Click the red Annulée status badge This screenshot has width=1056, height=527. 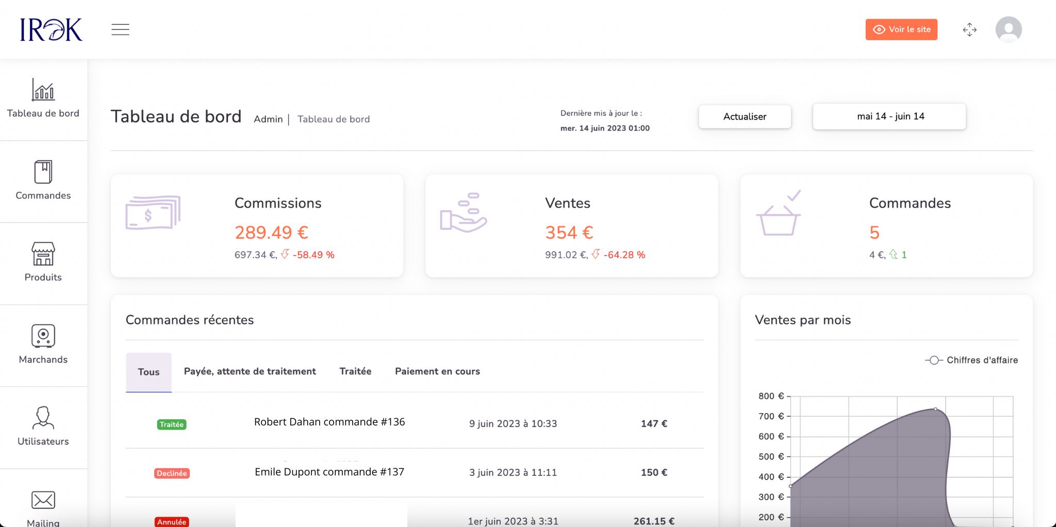[x=172, y=522]
